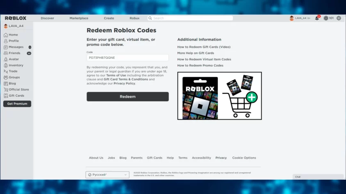Click the Messages unread count badge

point(30,47)
